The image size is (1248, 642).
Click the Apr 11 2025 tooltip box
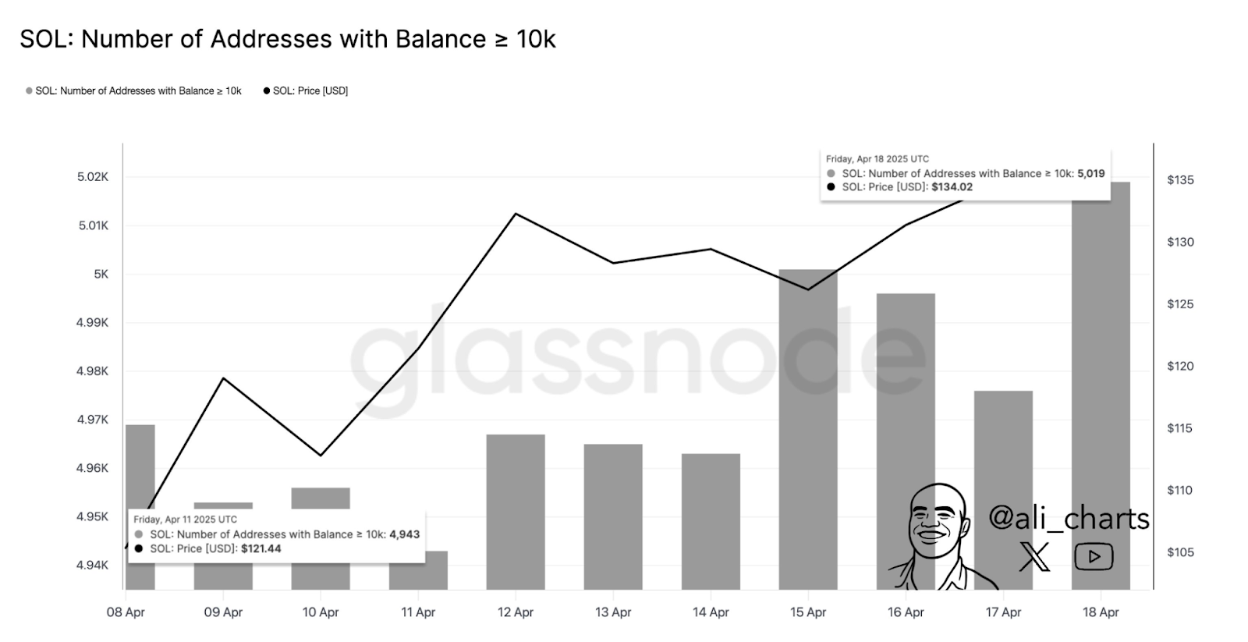coord(277,535)
